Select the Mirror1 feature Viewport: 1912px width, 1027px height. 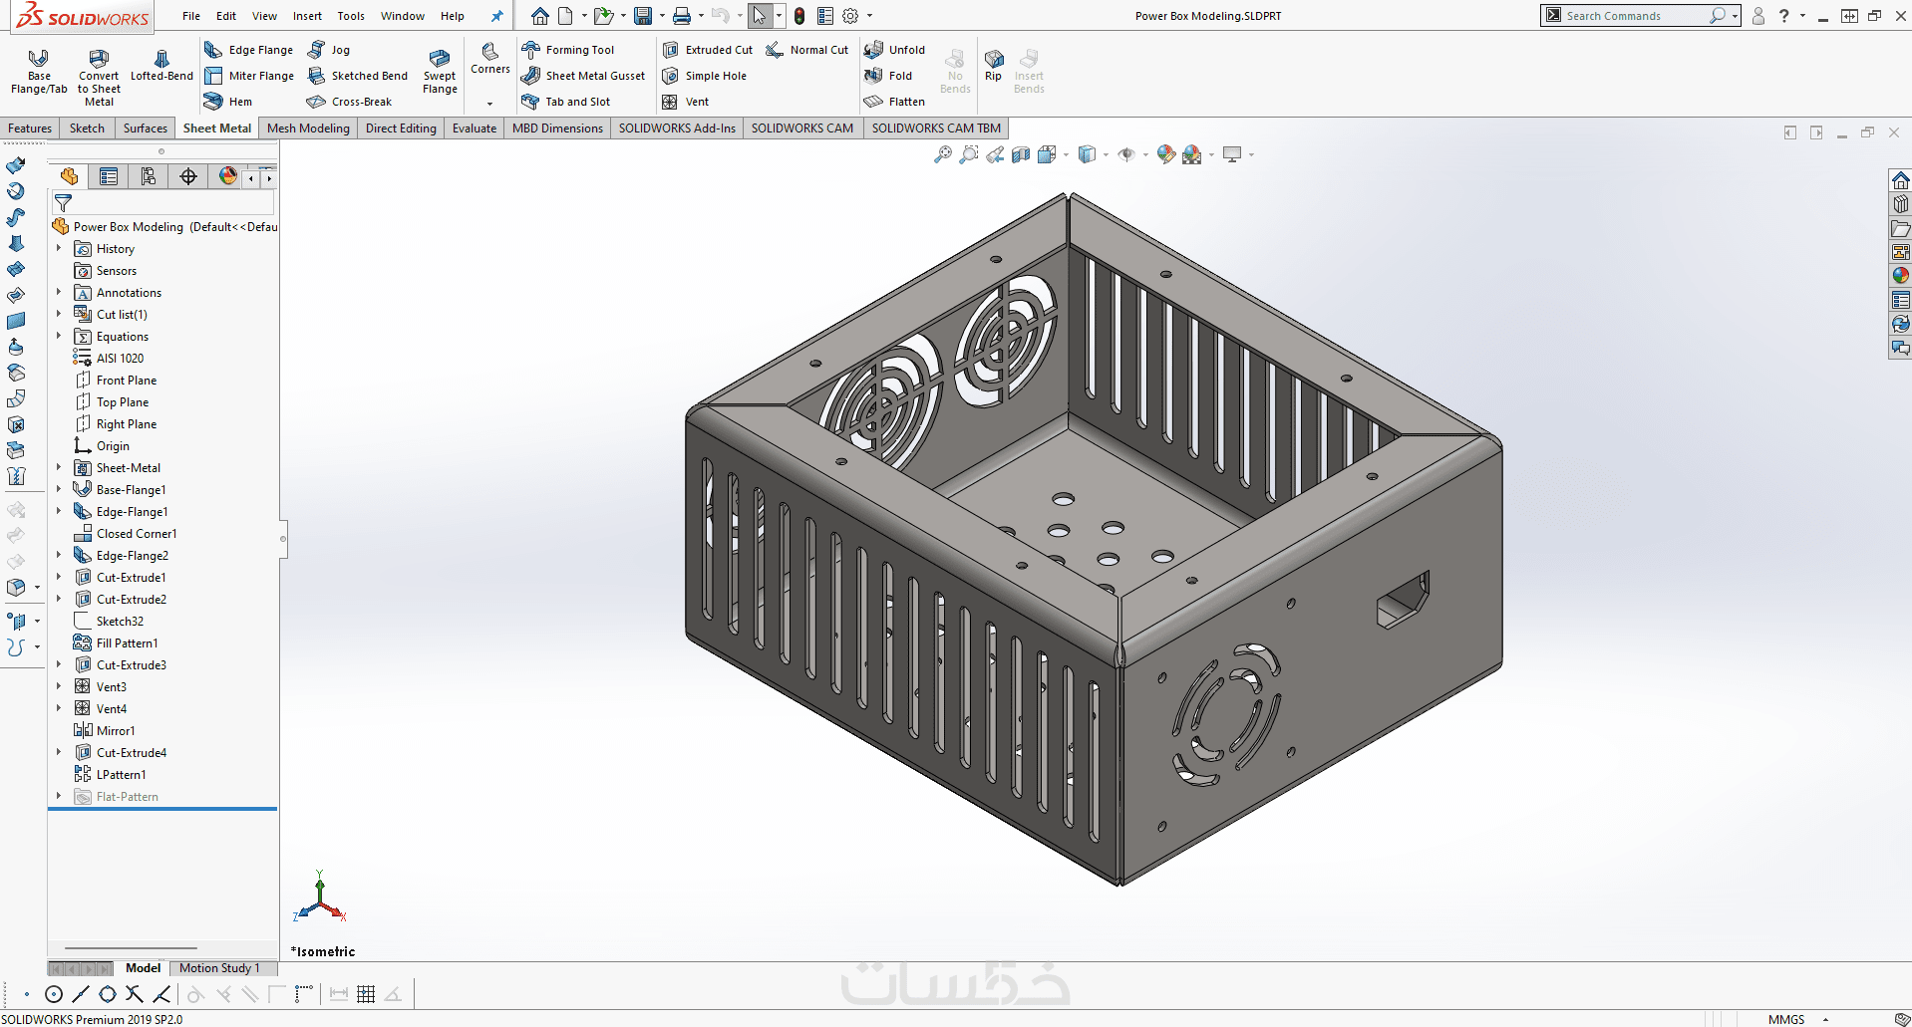coord(105,731)
